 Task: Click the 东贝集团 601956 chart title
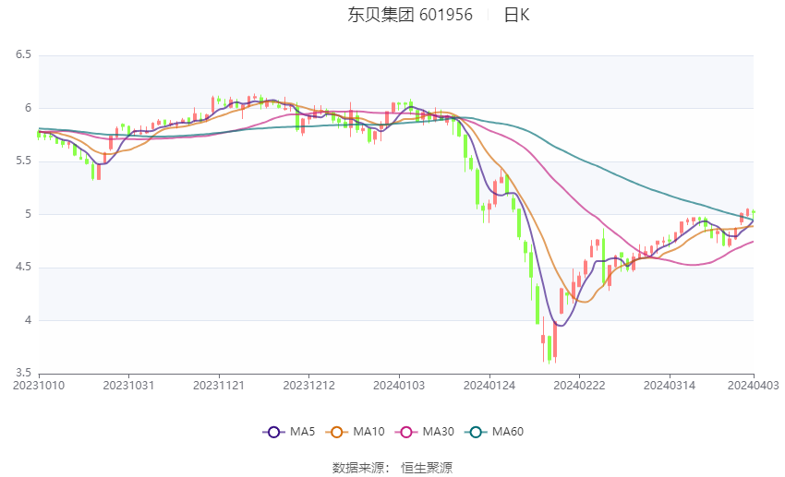(x=410, y=15)
